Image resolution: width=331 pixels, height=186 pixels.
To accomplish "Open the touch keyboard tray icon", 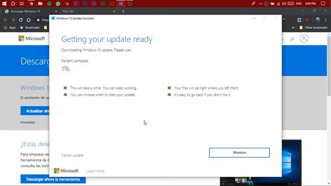I will (291, 4).
